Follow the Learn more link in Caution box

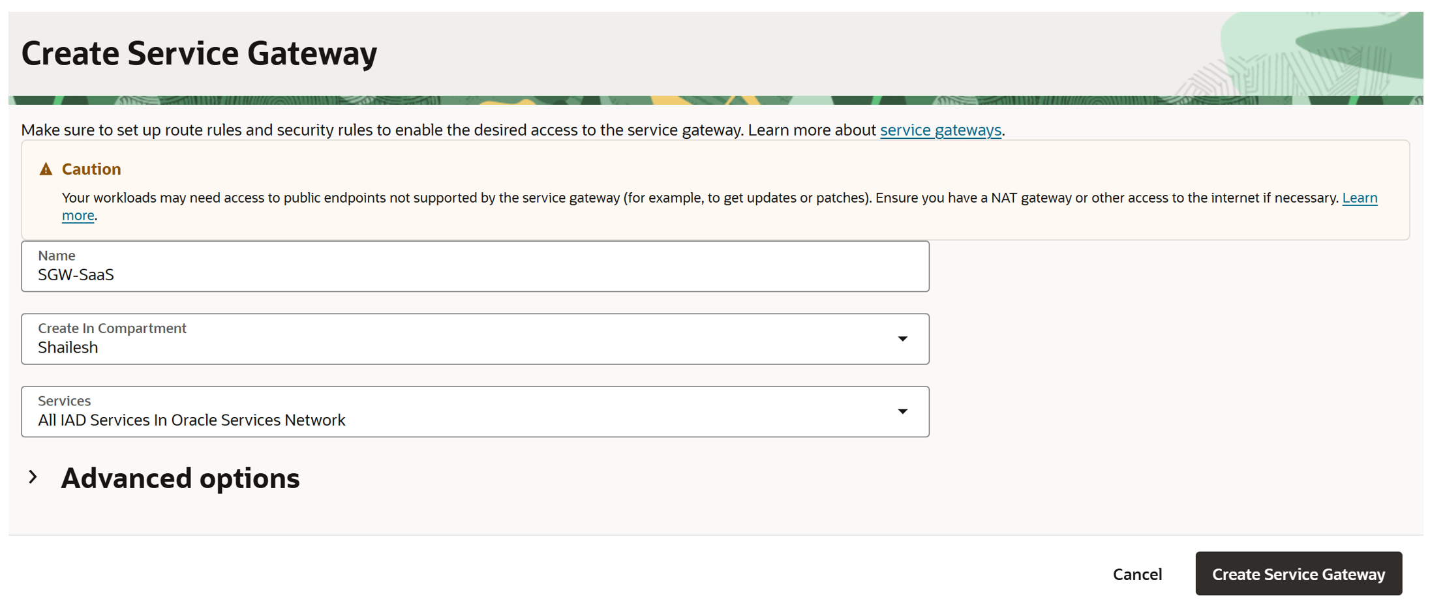pyautogui.click(x=1360, y=197)
